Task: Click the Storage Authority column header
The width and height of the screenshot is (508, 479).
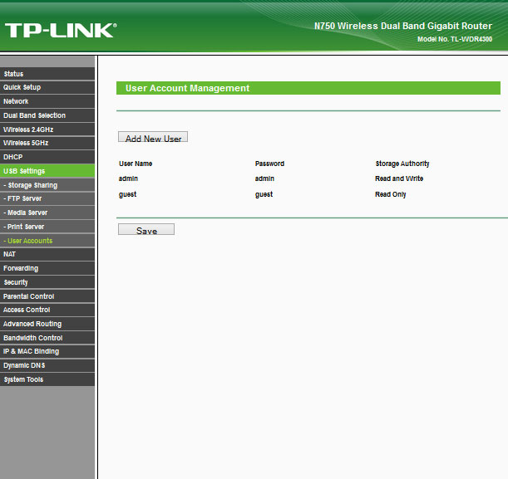Action: 402,164
